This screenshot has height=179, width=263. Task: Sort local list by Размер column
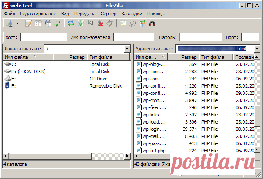(x=70, y=57)
